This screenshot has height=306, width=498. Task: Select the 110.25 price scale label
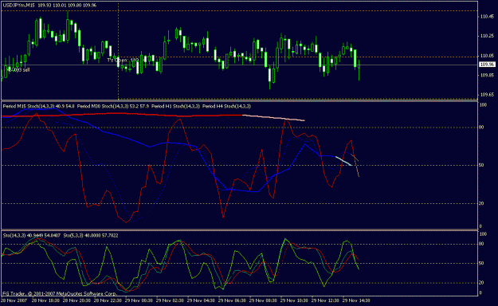tap(487, 36)
